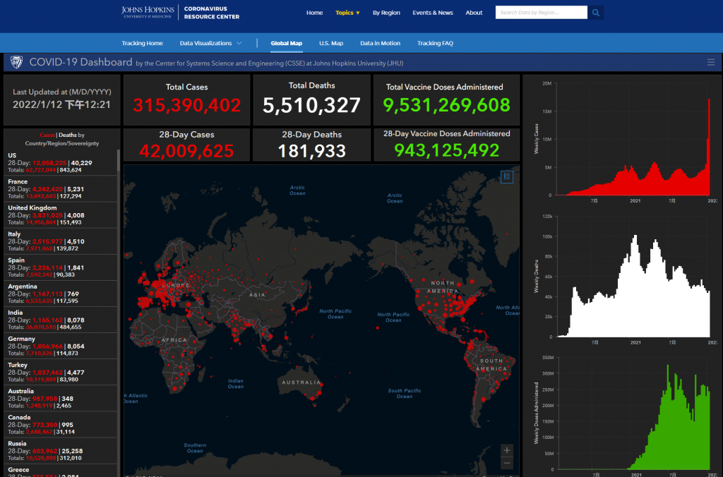Image resolution: width=723 pixels, height=477 pixels.
Task: Expand the Data Visualizations dropdown
Action: pos(210,44)
